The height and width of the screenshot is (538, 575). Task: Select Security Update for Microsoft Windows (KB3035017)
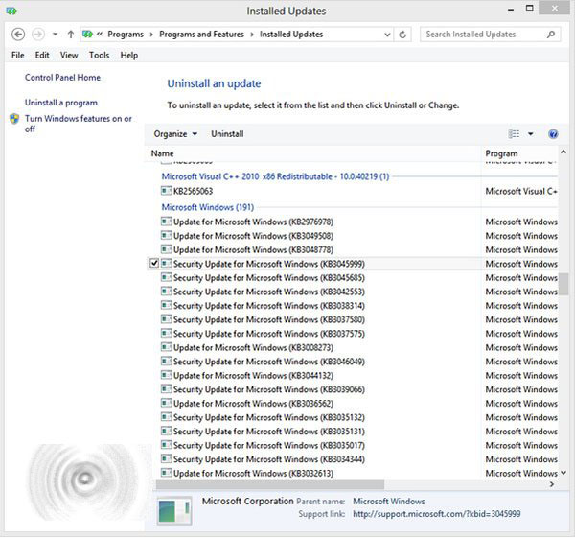point(268,445)
